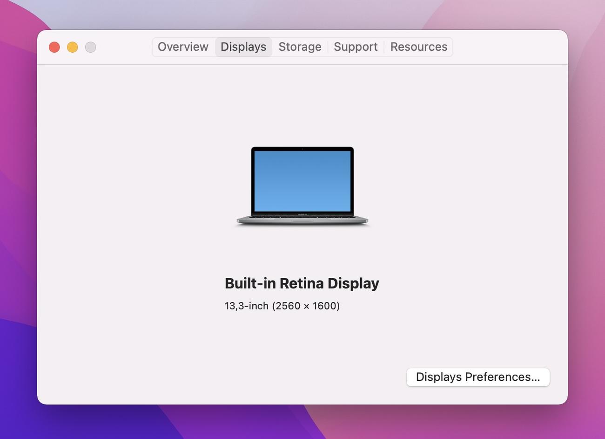The width and height of the screenshot is (605, 439).
Task: Minimize window with the yellow button
Action: point(73,47)
